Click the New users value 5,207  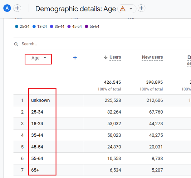pyautogui.click(x=157, y=170)
